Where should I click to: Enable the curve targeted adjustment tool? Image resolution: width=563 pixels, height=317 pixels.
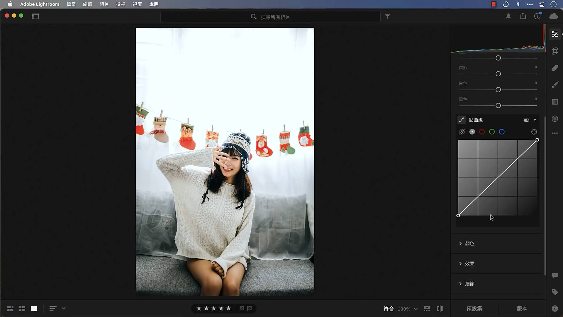point(534,132)
